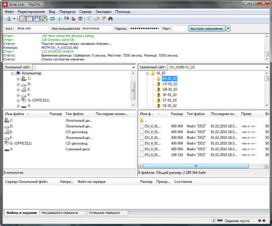
Task: Toggle directory comparison icon
Action: coord(97,18)
